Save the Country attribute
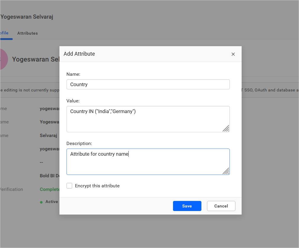299x248 pixels. click(x=187, y=206)
